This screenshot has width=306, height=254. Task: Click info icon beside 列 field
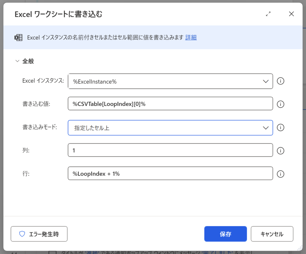pyautogui.click(x=280, y=150)
